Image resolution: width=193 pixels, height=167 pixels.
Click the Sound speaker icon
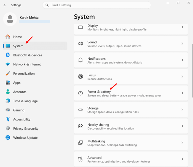pos(81,43)
